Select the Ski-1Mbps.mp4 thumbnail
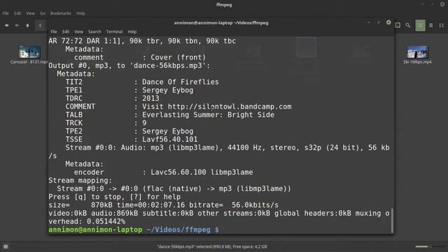Screen dimensions: 448x252 point(417,52)
